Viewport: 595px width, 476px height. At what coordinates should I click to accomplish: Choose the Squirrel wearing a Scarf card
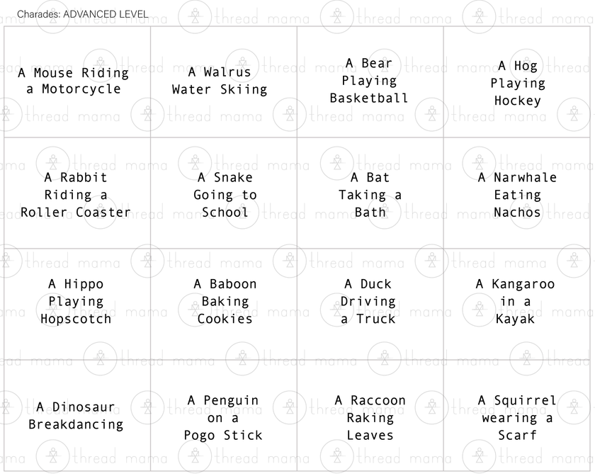517,418
